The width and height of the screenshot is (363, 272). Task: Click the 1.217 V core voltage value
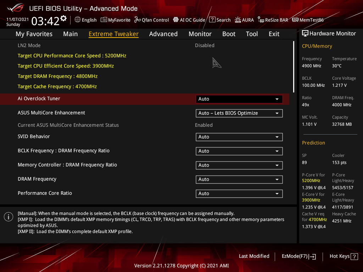[339, 85]
